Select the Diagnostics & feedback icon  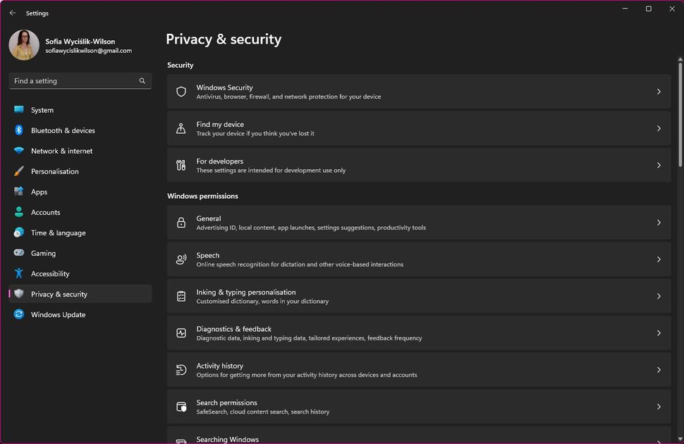click(182, 333)
